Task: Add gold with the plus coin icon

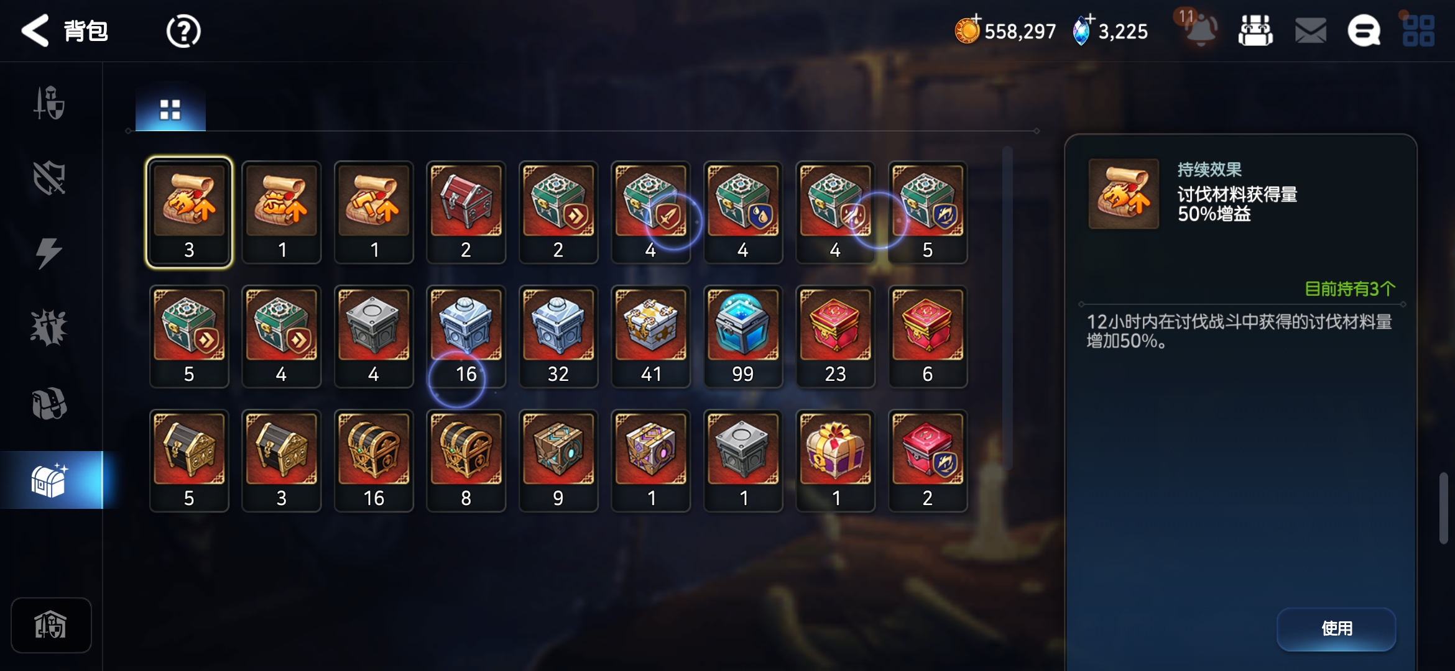Action: click(x=968, y=29)
